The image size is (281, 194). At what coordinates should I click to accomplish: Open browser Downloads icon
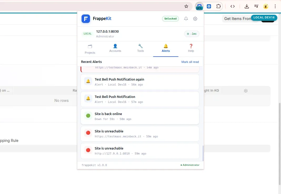247,7
